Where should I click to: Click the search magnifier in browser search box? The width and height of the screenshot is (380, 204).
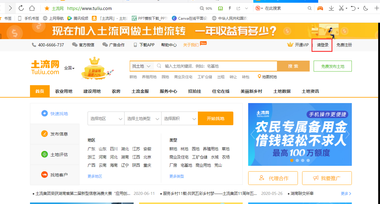(309, 8)
